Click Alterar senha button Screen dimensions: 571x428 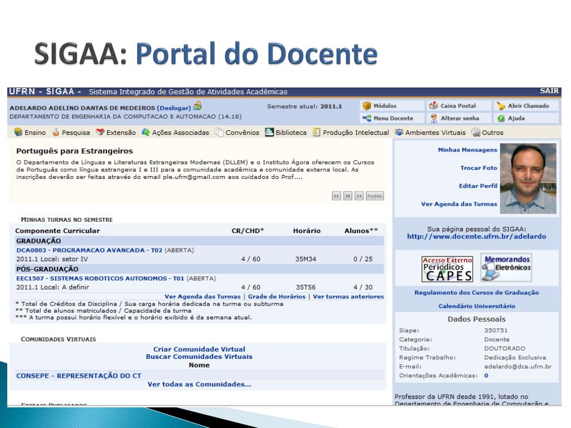coord(459,118)
